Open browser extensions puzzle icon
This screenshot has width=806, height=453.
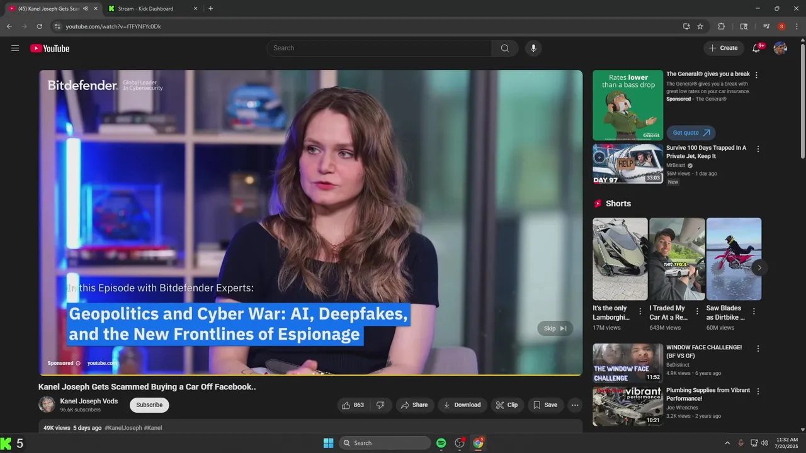(722, 26)
